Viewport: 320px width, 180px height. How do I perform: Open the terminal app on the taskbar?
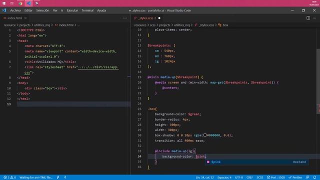click(36, 3)
